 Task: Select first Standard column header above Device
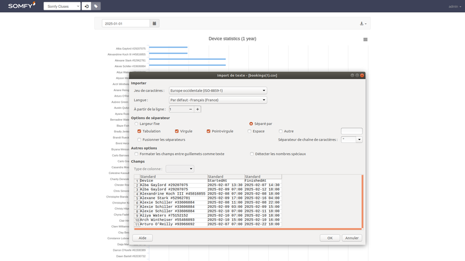[174, 176]
